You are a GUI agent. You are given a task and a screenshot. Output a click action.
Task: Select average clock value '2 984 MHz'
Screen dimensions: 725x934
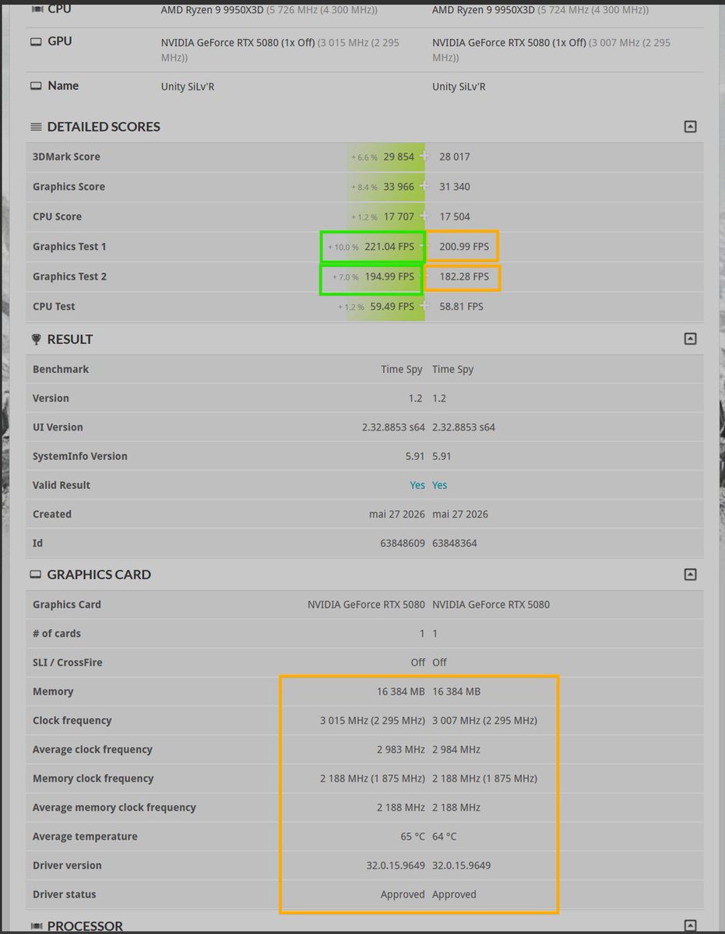point(456,750)
